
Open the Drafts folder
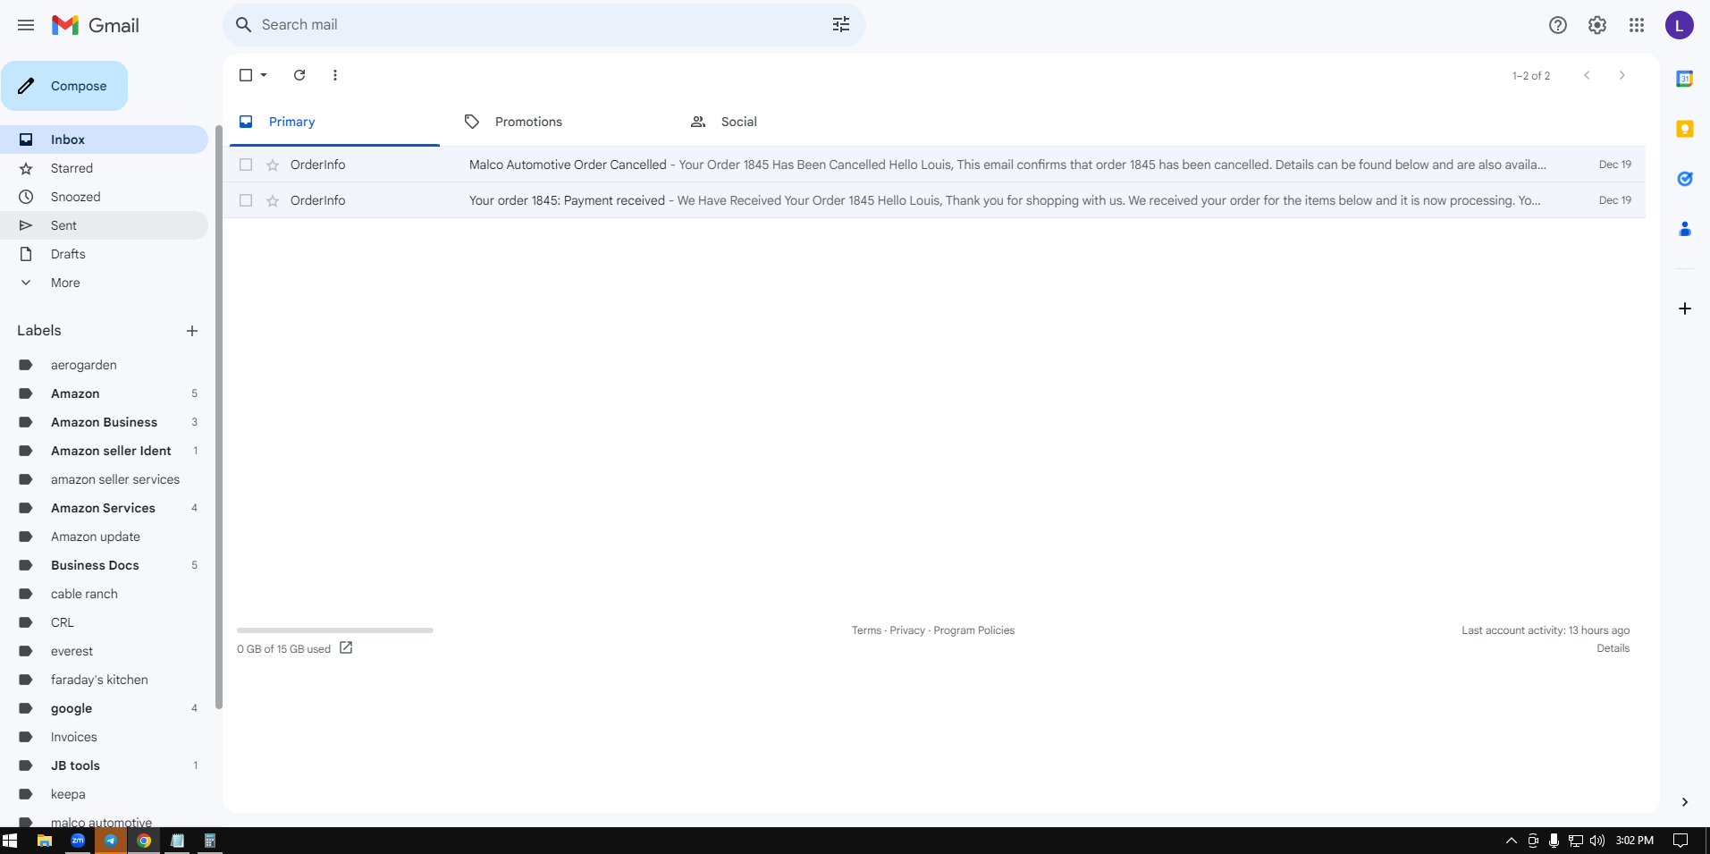point(105,254)
